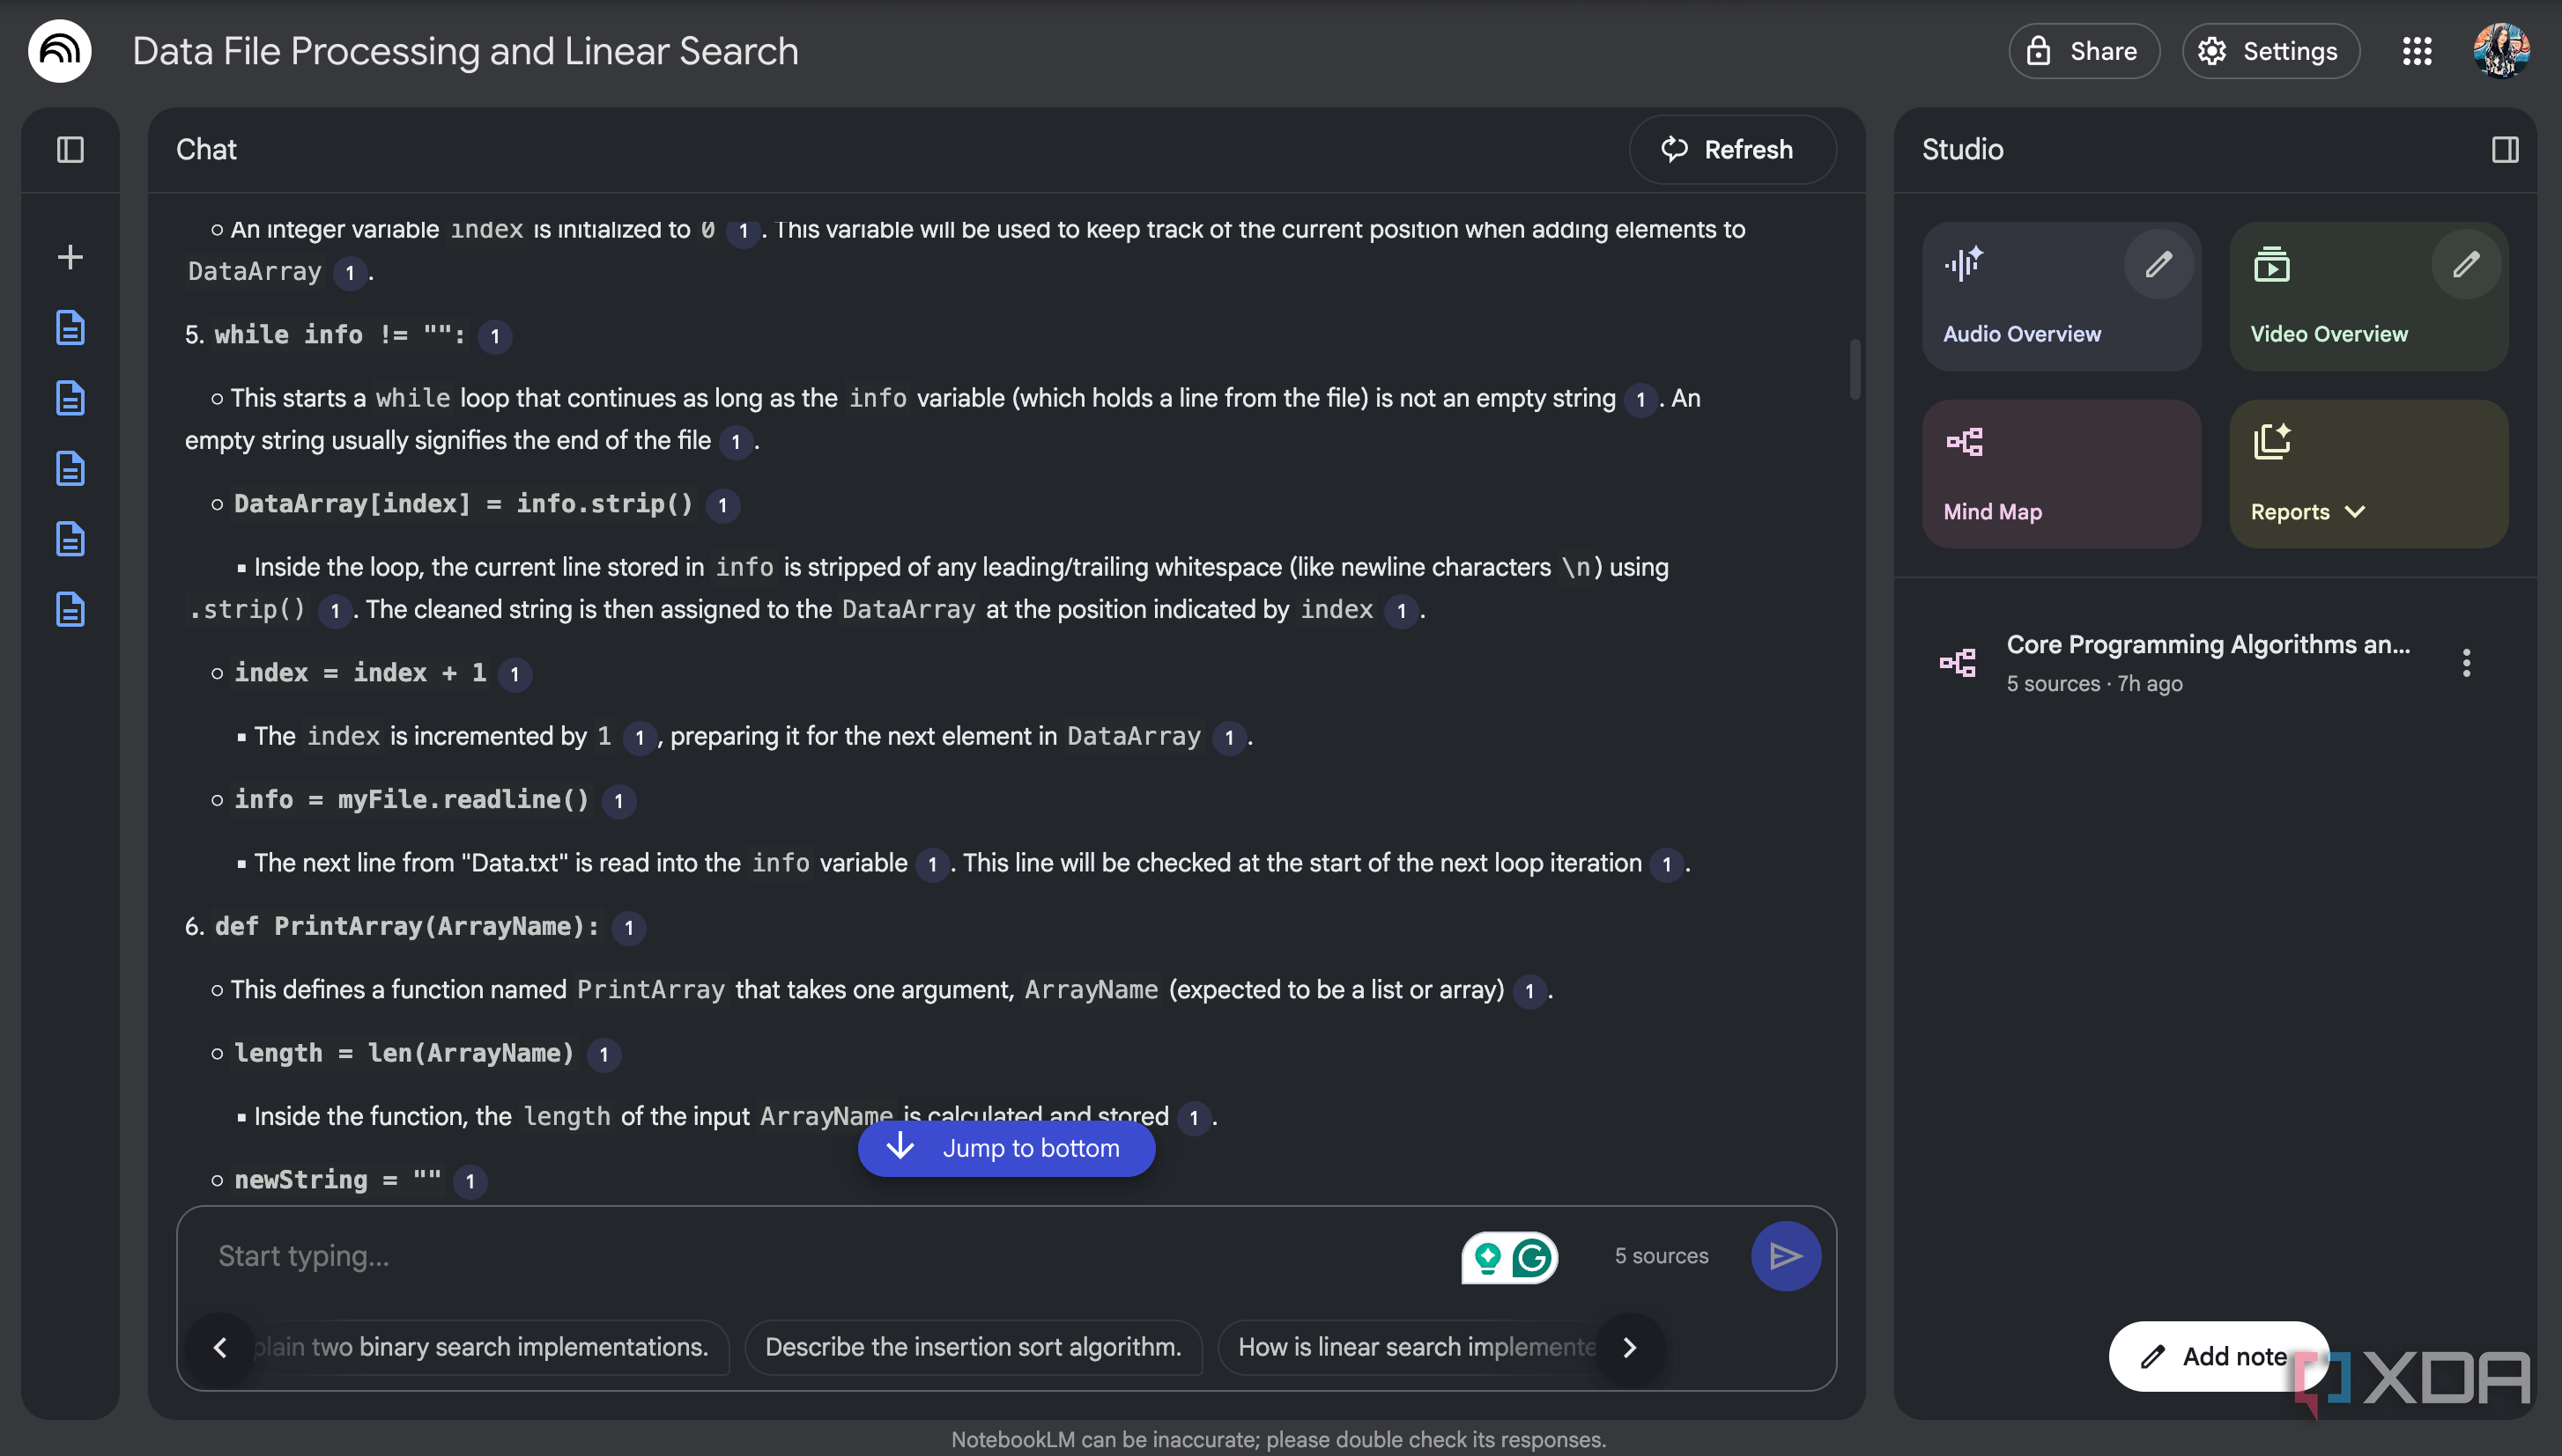Click citation 1 after 'newString = ""'
This screenshot has width=2562, height=1456.
pyautogui.click(x=470, y=1181)
